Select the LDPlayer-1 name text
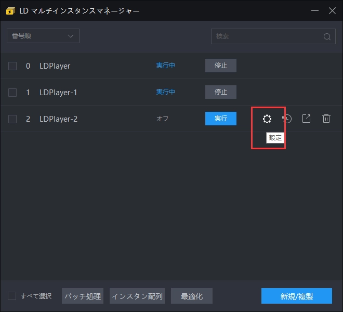343x312 pixels. tap(58, 93)
